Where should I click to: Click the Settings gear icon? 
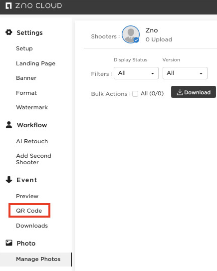9,32
